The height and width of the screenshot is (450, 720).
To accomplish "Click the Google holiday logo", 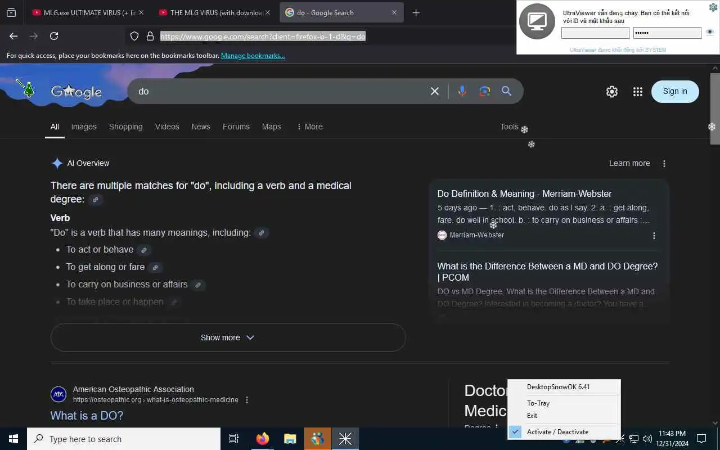I will [76, 91].
